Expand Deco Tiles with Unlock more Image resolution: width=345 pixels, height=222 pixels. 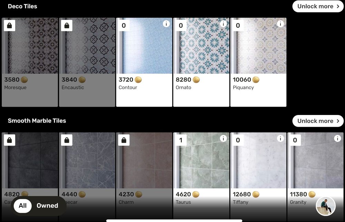point(318,7)
